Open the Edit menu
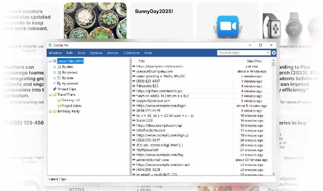 point(69,53)
